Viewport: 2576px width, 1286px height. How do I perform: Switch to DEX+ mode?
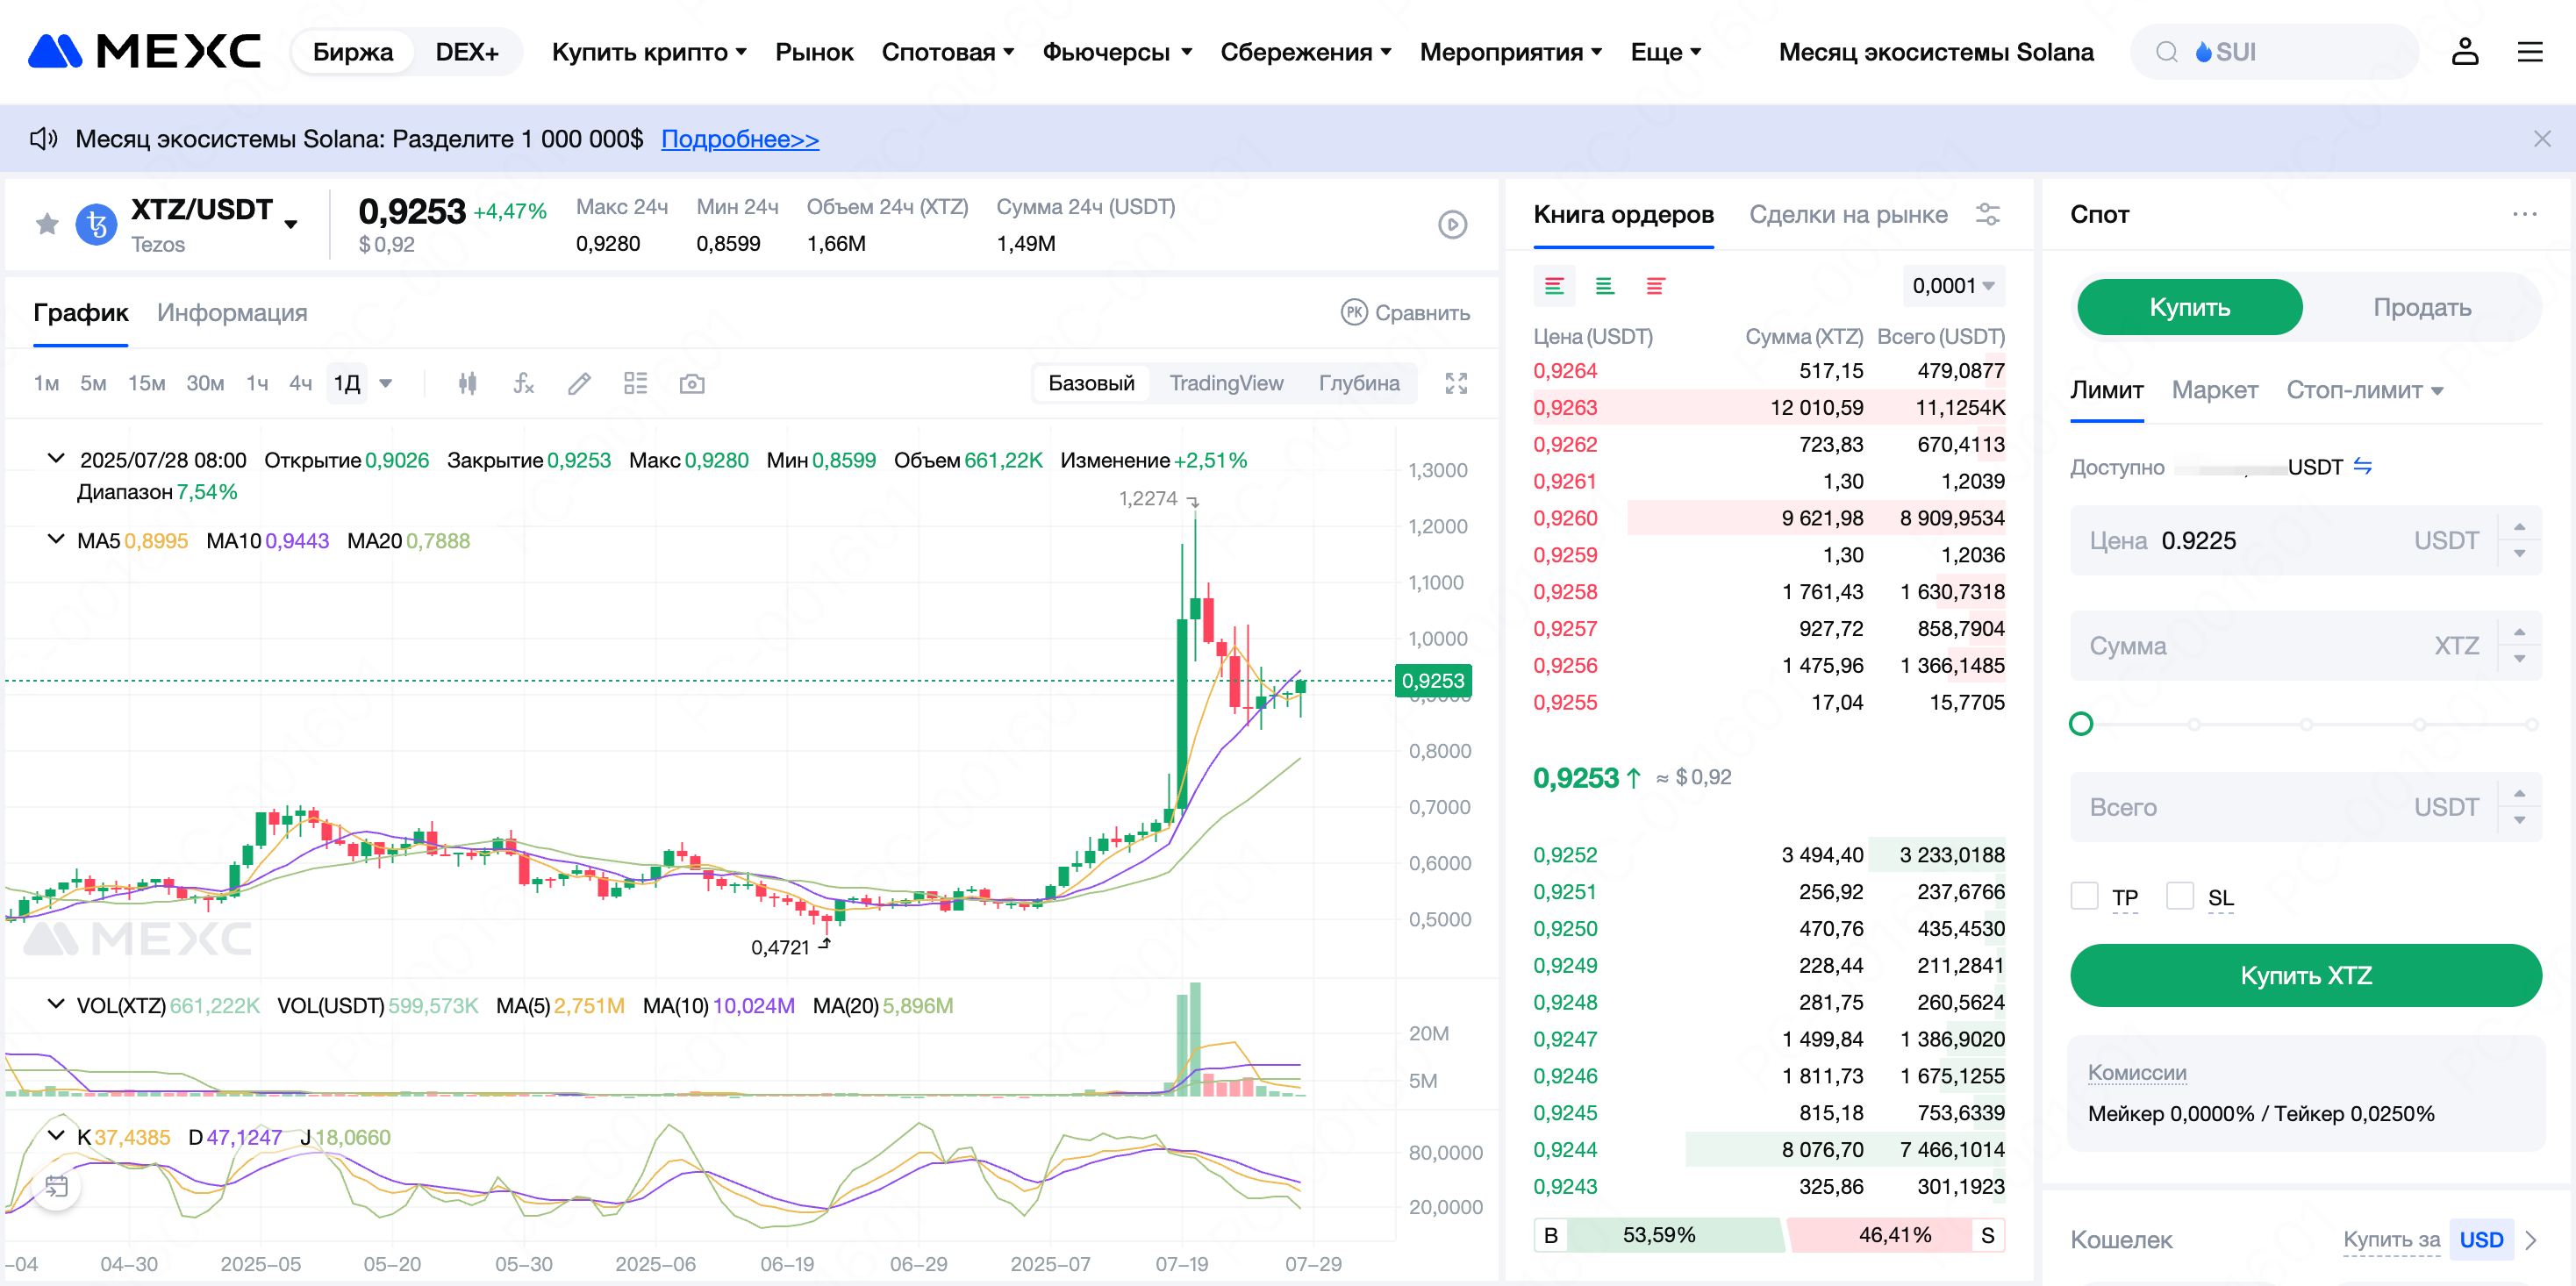(467, 52)
